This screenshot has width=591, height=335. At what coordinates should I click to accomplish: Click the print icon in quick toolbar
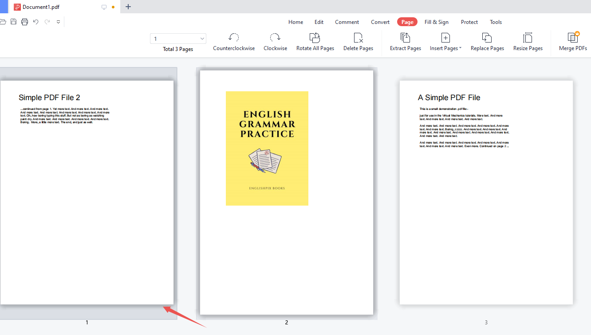(x=25, y=22)
